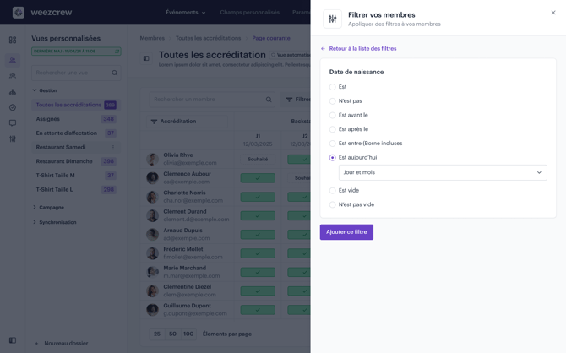Click the refresh icon in the update badge

(117, 52)
